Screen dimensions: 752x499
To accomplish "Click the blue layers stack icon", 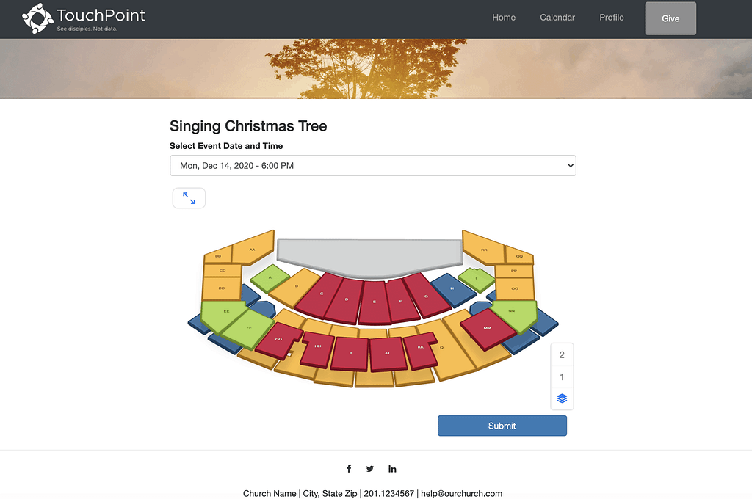I will coord(562,398).
